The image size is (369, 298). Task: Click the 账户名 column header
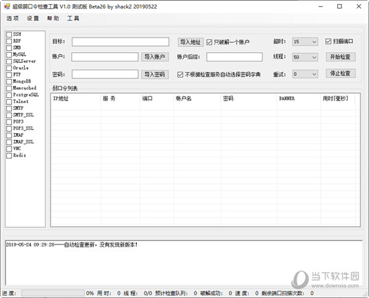(x=197, y=98)
